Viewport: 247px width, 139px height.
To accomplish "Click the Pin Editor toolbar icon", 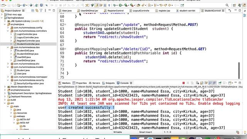I will pos(182,5).
